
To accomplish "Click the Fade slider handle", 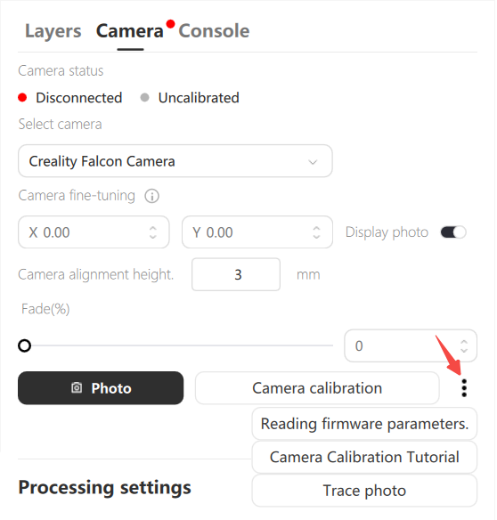I will coord(25,345).
